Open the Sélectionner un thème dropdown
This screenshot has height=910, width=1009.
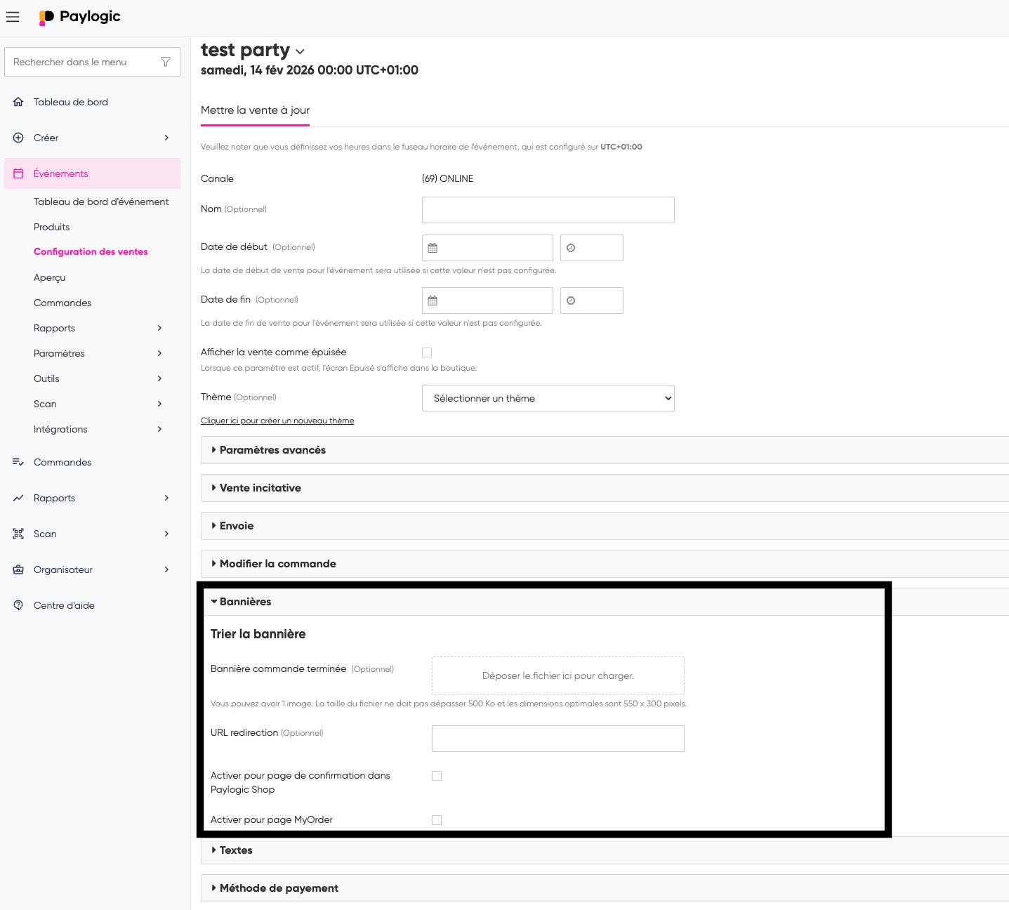pyautogui.click(x=548, y=398)
